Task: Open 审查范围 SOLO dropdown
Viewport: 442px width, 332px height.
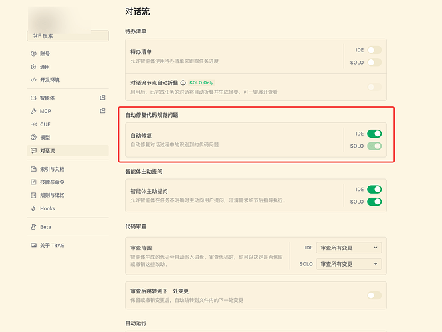Action: tap(349, 264)
